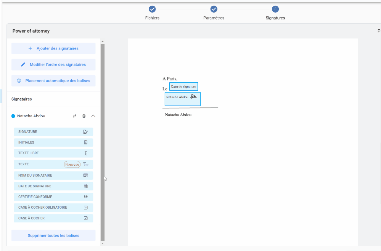Select the SIGNATURE tag icon
Image resolution: width=381 pixels, height=251 pixels.
click(x=85, y=132)
